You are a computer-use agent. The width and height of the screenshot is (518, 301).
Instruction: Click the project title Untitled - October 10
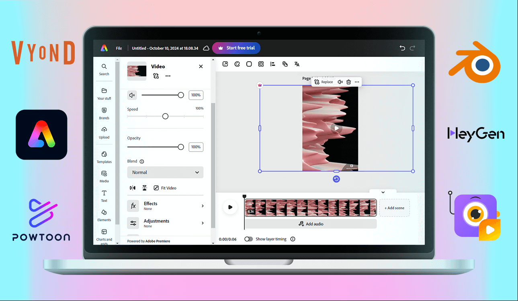click(x=165, y=48)
